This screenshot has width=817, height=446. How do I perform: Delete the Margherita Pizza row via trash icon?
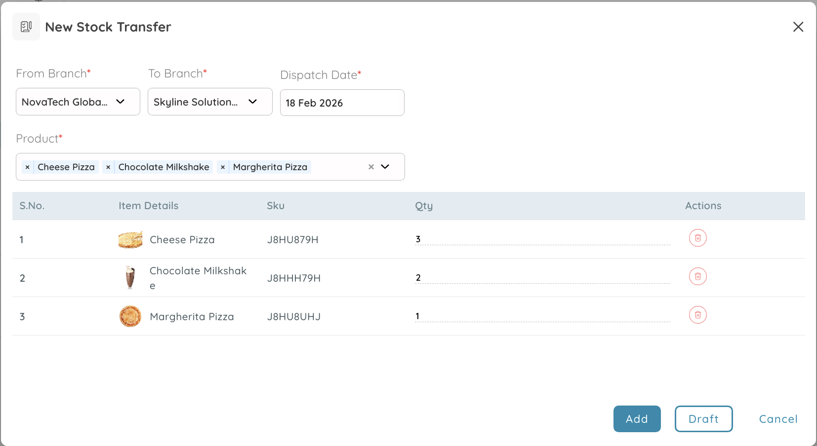click(698, 315)
